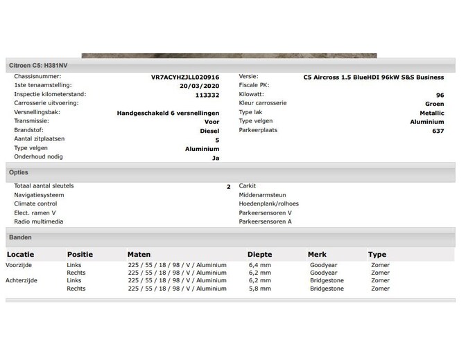Click the Climate control option
475x355 pixels.
pyautogui.click(x=35, y=204)
